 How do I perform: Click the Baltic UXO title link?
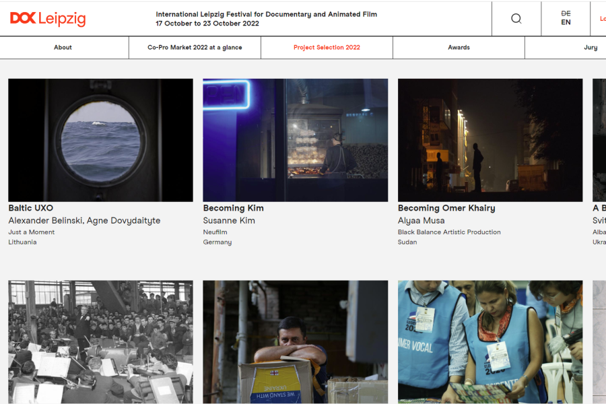pos(31,208)
